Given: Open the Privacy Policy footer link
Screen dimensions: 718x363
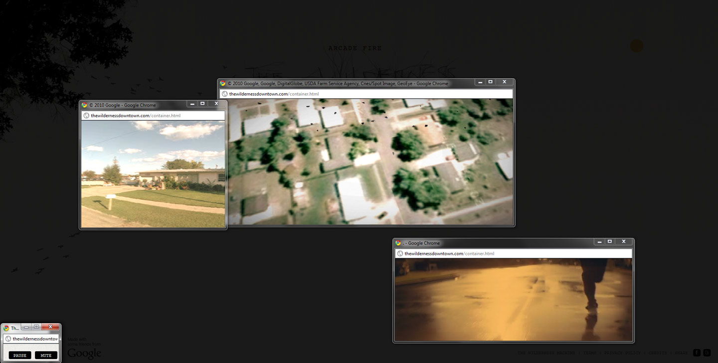Looking at the screenshot, I should point(622,353).
